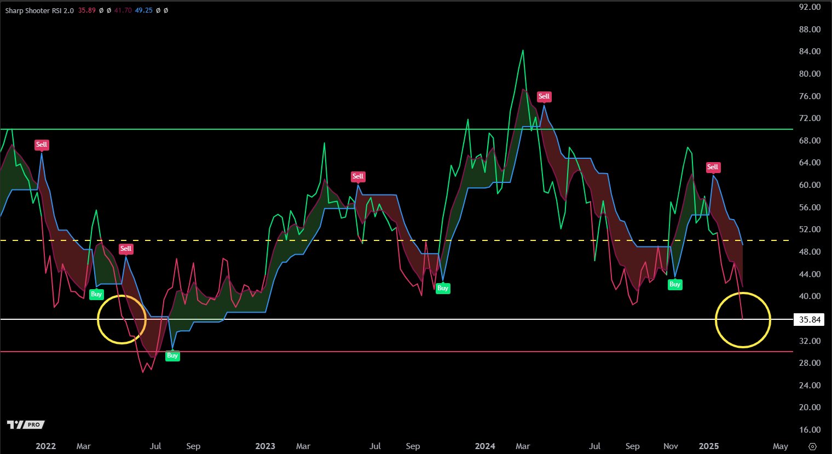Select the Sharp Shooter RSI 2.0 indicator title
This screenshot has width=832, height=454.
[x=39, y=10]
